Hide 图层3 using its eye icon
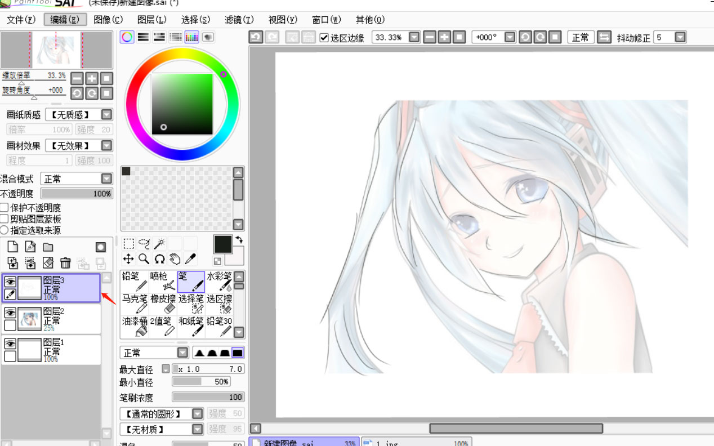The image size is (714, 446). (10, 282)
